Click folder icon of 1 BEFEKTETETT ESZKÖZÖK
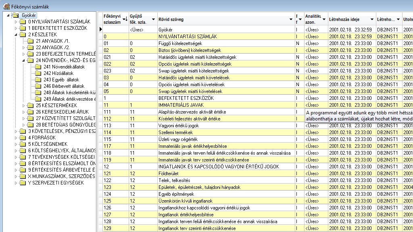The image size is (413, 232). 23,28
